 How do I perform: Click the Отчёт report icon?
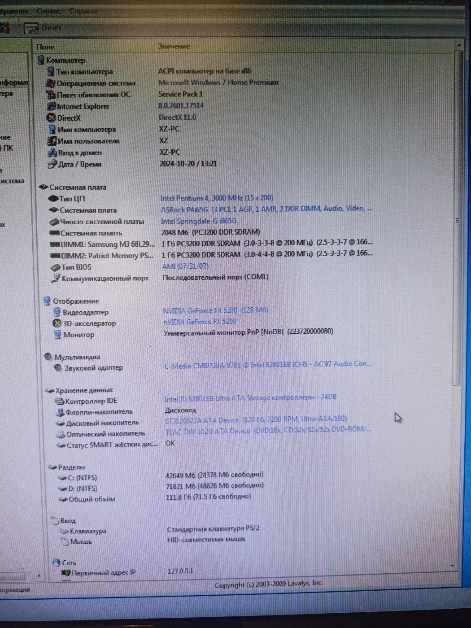[x=31, y=28]
